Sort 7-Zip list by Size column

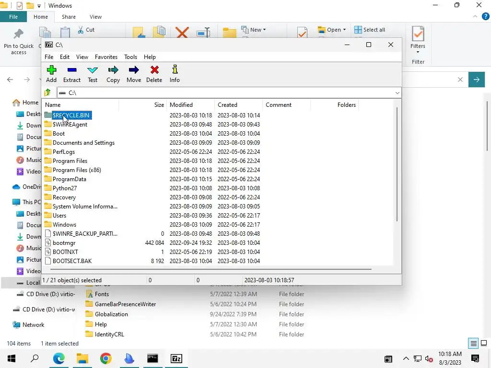coord(143,105)
